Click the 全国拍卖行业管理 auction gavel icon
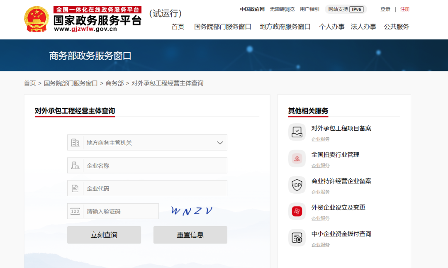The height and width of the screenshot is (268, 448). pyautogui.click(x=297, y=158)
